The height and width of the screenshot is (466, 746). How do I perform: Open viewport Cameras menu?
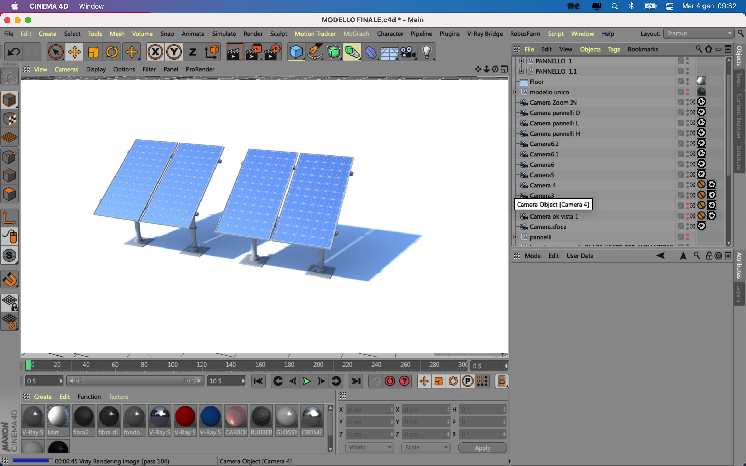(x=66, y=69)
